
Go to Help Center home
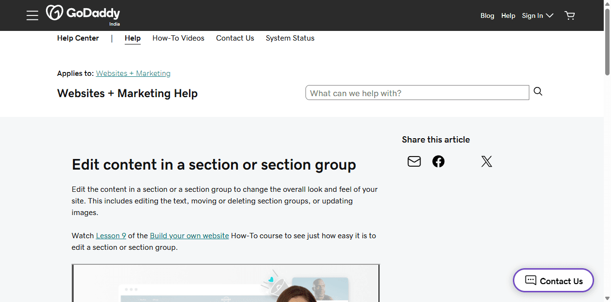(x=78, y=38)
